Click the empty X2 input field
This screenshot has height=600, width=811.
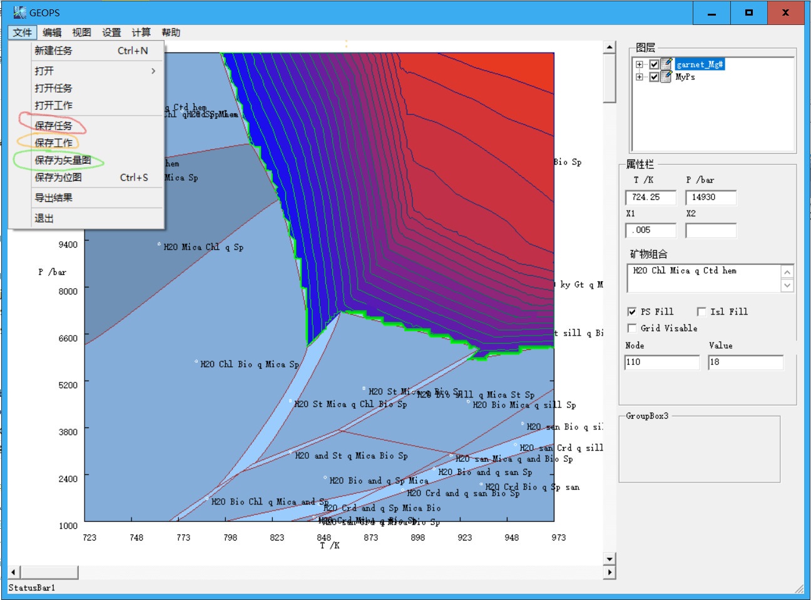710,231
